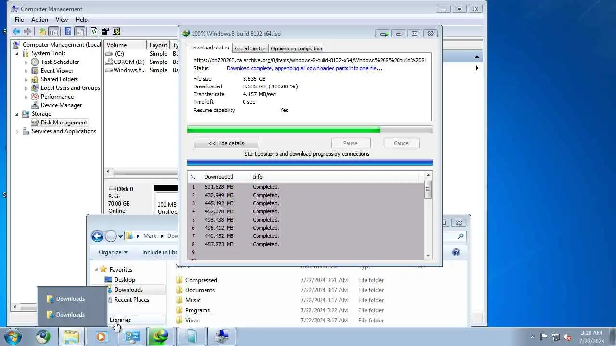Screen dimensions: 616x346
Task: Click the blue connections progress bar
Action: (x=310, y=162)
